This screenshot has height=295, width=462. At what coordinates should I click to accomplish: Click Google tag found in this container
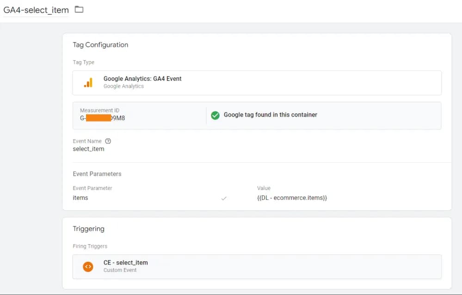[271, 115]
